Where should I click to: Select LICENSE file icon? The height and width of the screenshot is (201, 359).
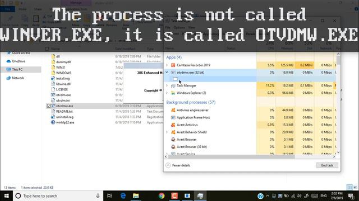53,89
